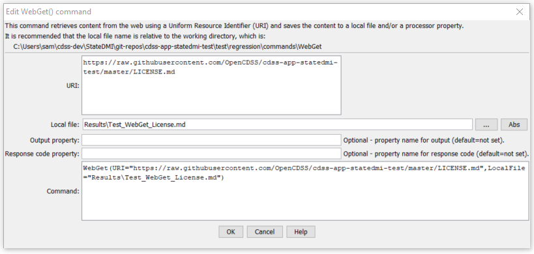The height and width of the screenshot is (254, 534).
Task: Click the working directory path text
Action: click(168, 47)
